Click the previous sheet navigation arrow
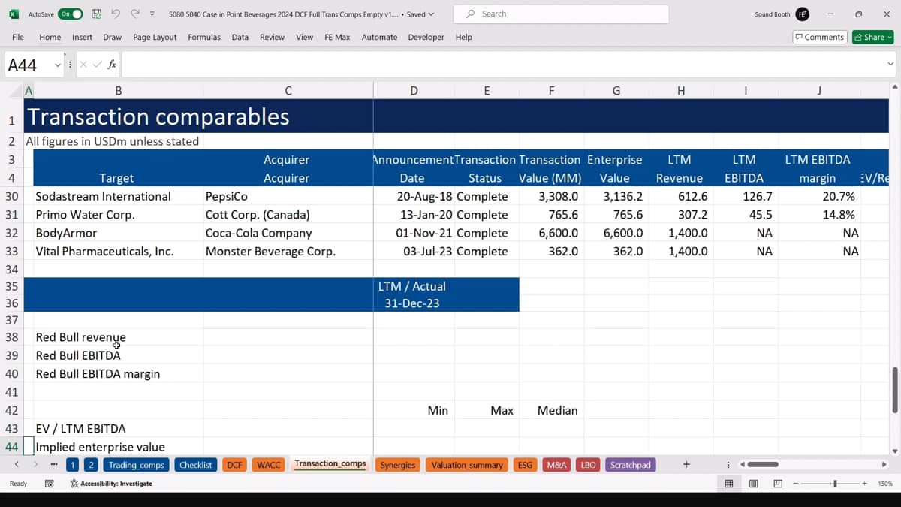 point(17,465)
